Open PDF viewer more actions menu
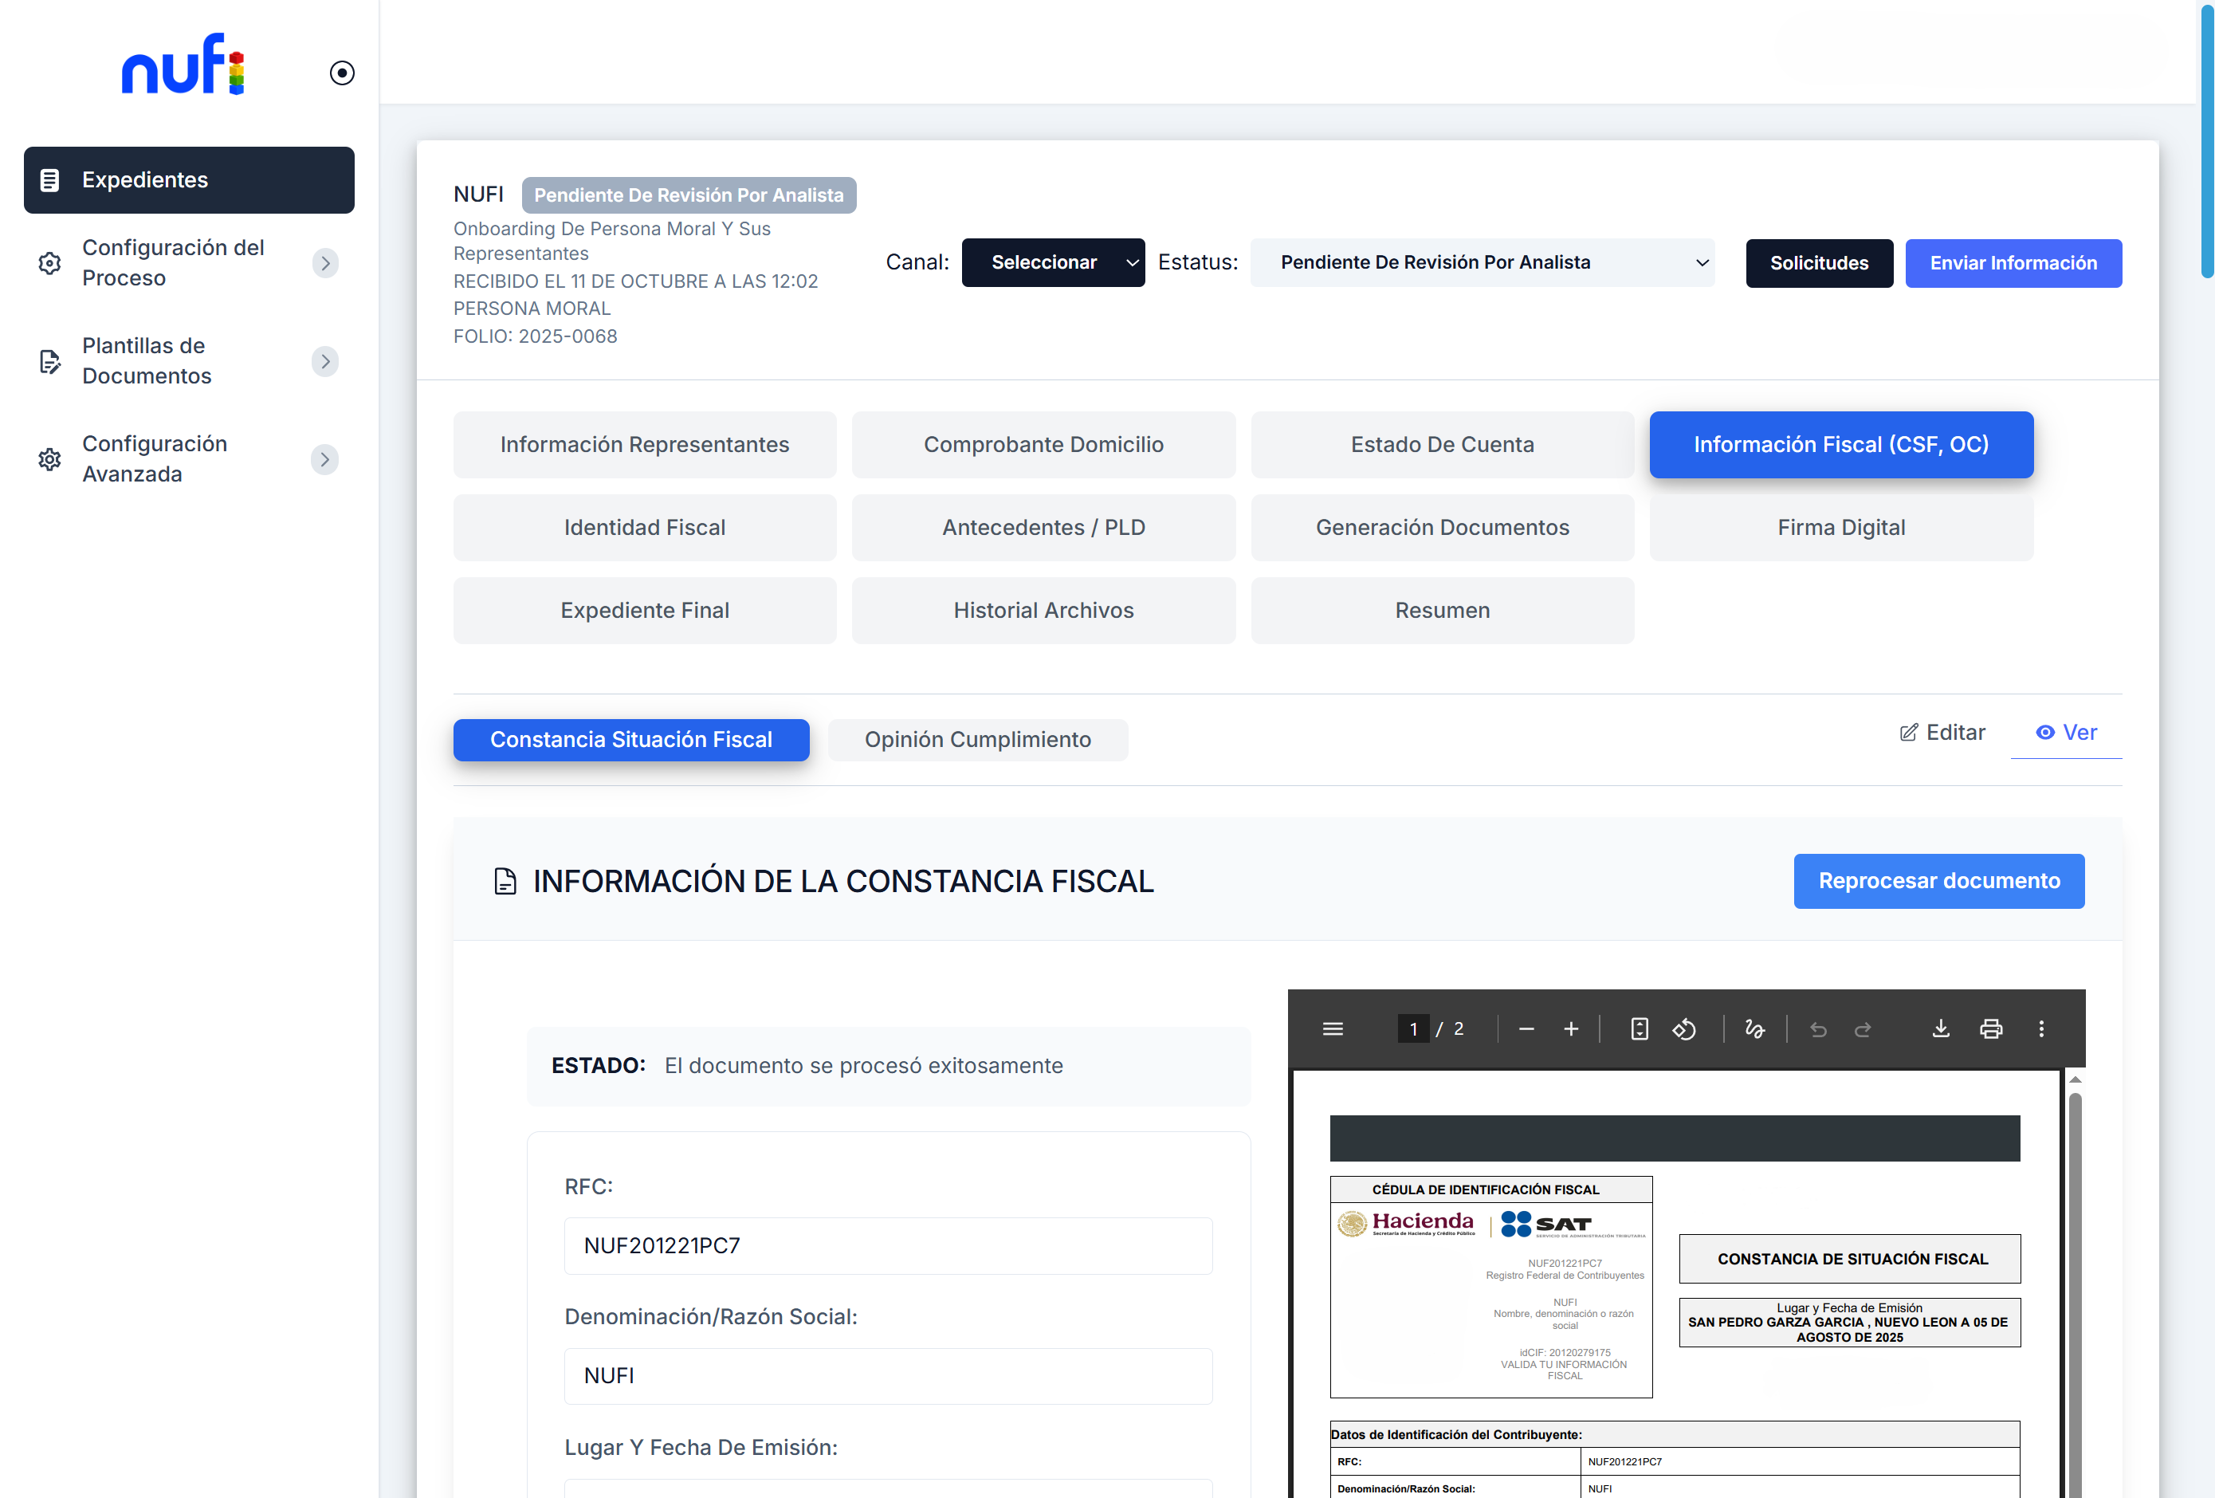The image size is (2215, 1498). pos(2040,1029)
